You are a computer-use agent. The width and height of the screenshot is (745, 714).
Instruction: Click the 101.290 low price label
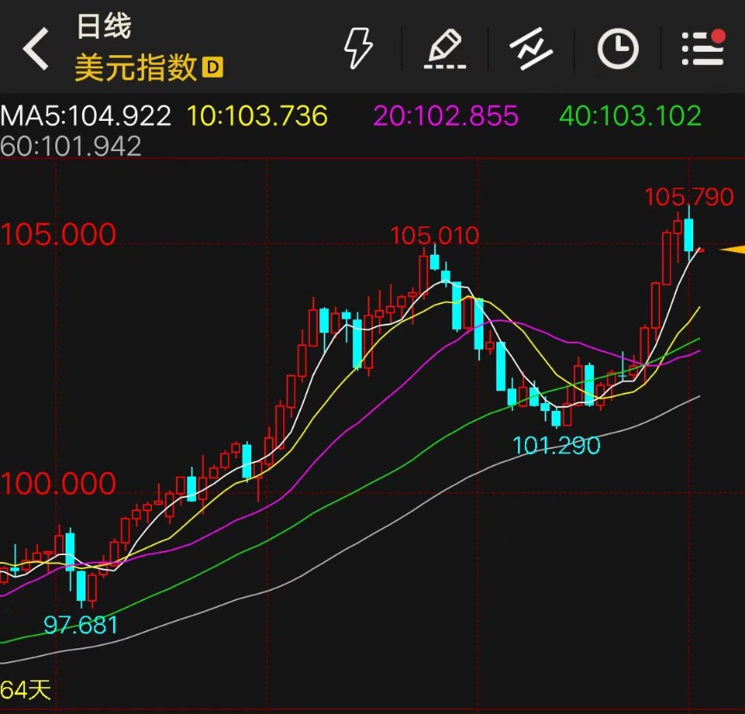pos(557,445)
